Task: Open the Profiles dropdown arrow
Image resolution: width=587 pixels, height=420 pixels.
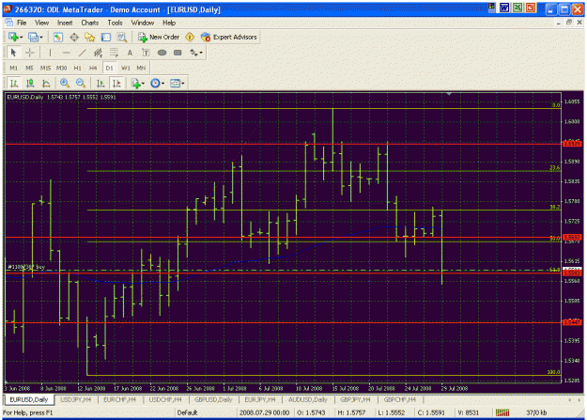Action: coord(41,37)
